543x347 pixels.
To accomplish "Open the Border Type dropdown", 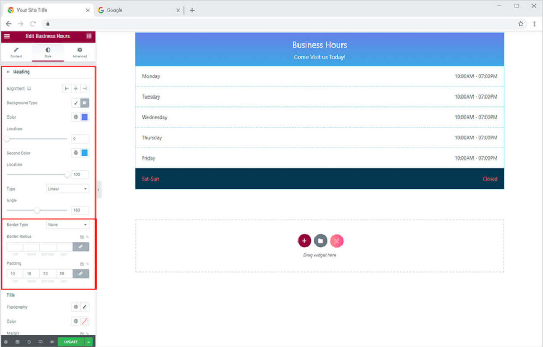I will (67, 225).
